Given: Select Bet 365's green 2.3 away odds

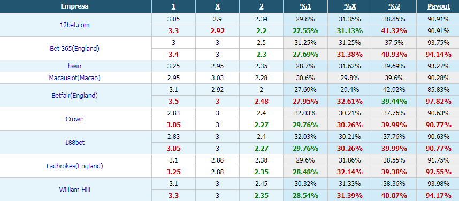Looking at the screenshot, I should coord(262,55).
